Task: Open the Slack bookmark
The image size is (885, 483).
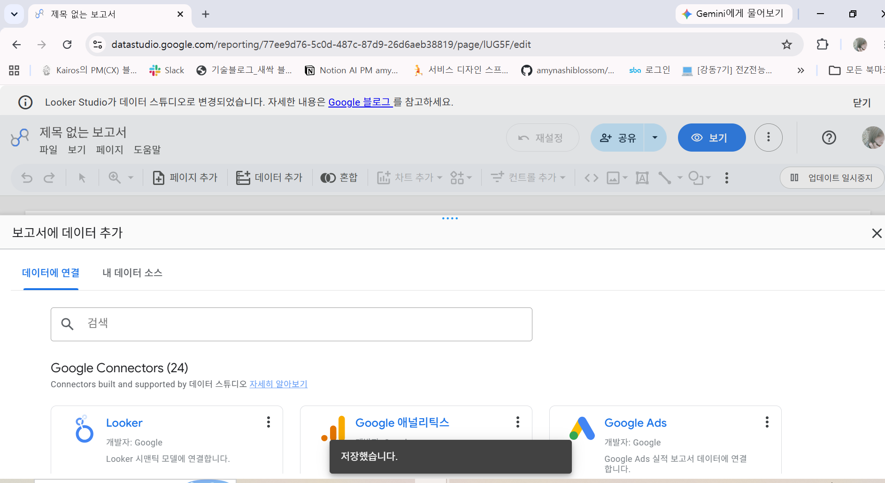Action: pyautogui.click(x=167, y=70)
